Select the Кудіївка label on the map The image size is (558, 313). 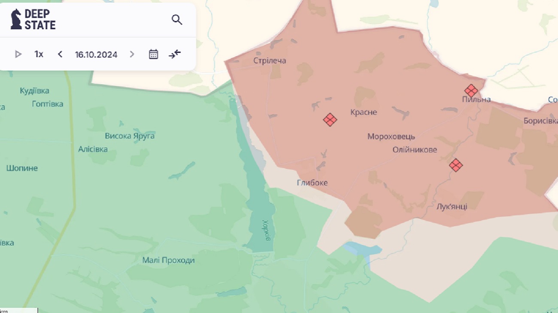click(34, 91)
